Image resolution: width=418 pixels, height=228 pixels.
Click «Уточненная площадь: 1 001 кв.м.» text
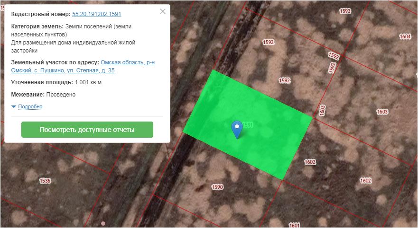[x=57, y=82]
